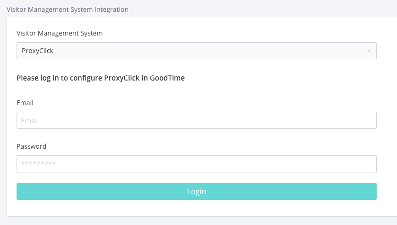Click the "Visitor Management System Integration" section heading
The width and height of the screenshot is (397, 225).
point(67,9)
